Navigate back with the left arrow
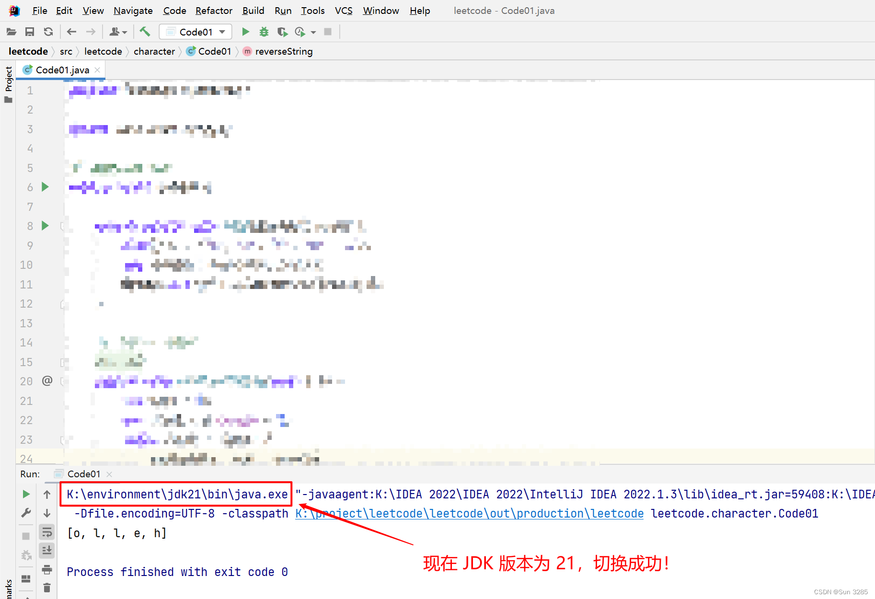Viewport: 875px width, 599px height. 71,32
